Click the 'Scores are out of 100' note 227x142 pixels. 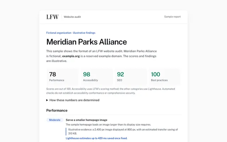click(111, 91)
